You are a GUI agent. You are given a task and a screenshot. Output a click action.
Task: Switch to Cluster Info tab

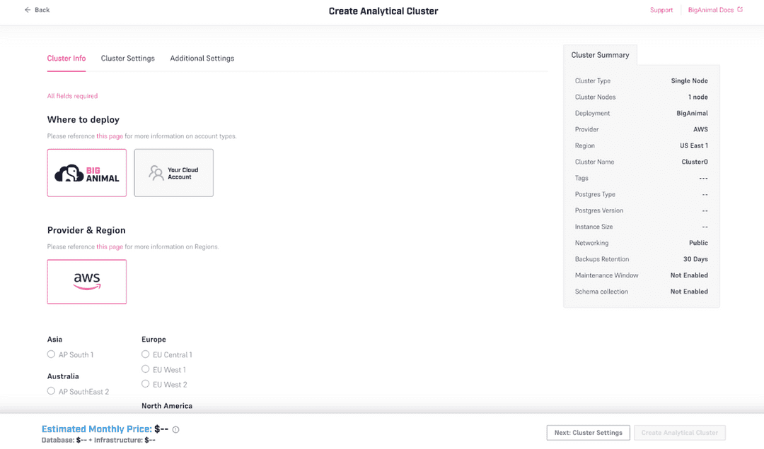[x=66, y=59]
